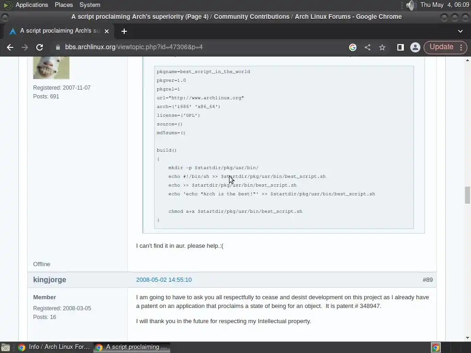Click the forward navigation arrow
471x353 pixels.
25,47
